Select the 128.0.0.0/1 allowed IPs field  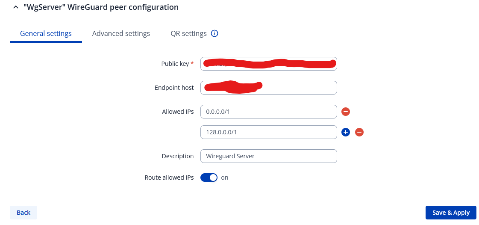[x=268, y=132]
